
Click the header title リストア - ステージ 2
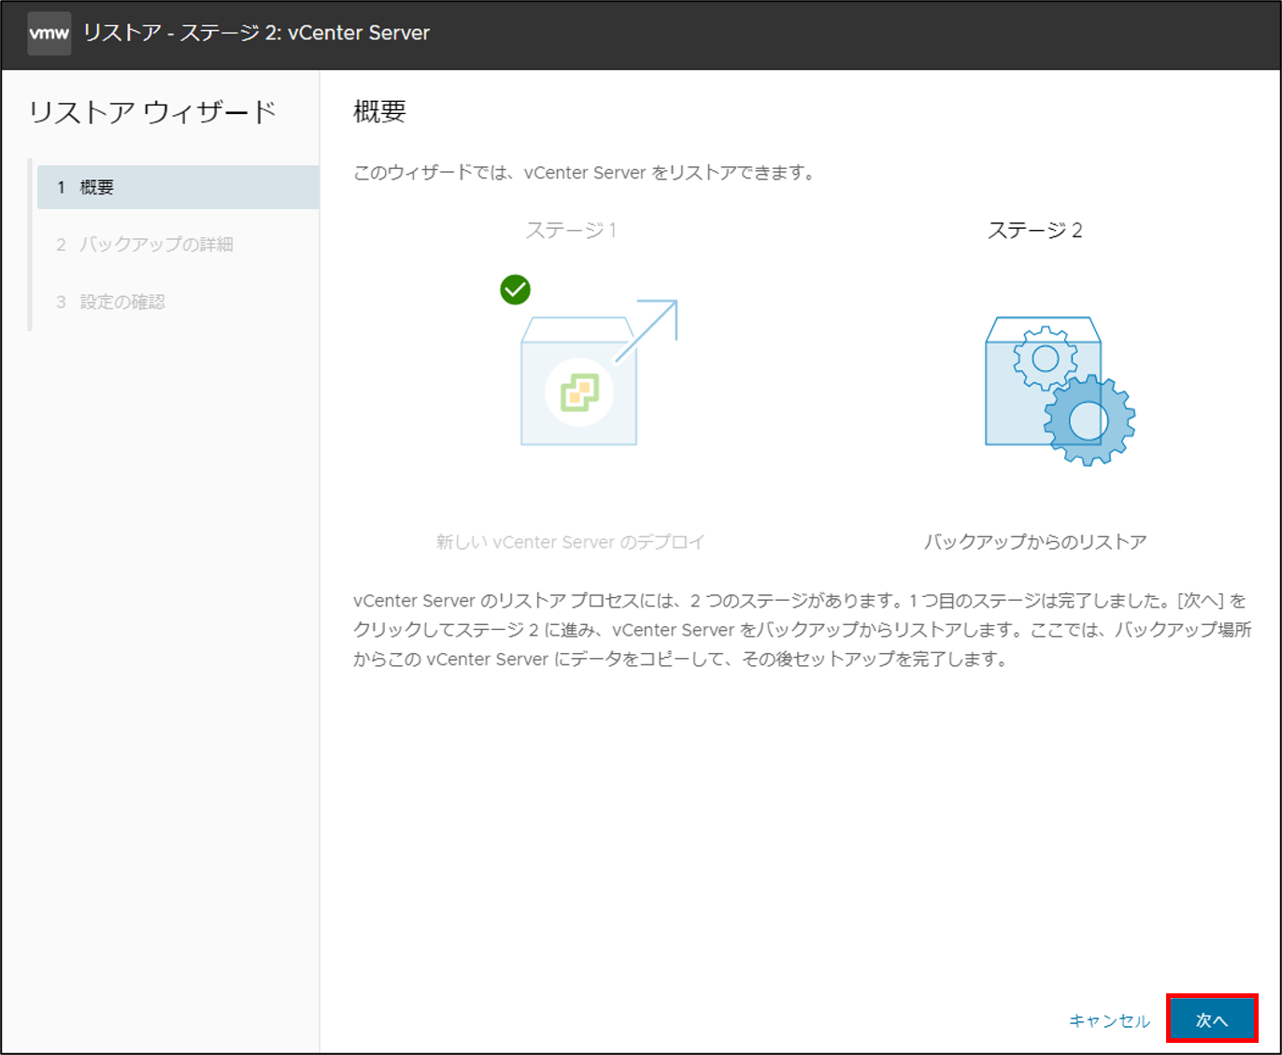(257, 33)
